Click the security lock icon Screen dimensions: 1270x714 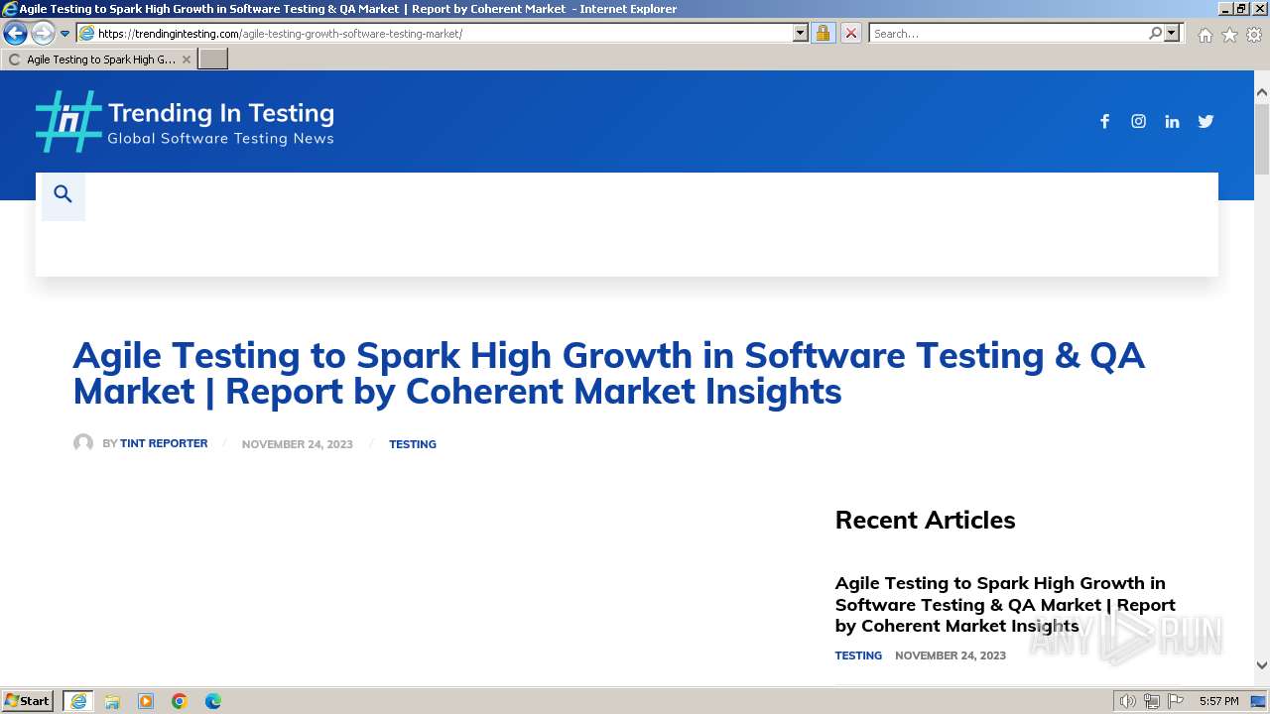tap(823, 33)
